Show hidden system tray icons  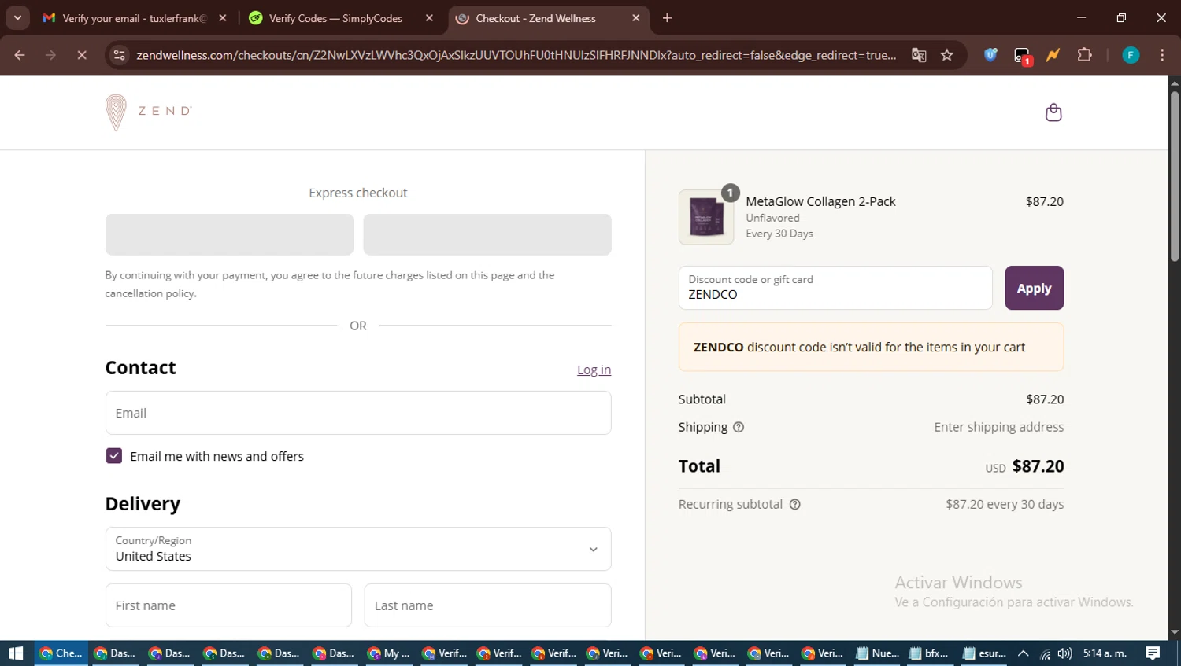[1023, 653]
